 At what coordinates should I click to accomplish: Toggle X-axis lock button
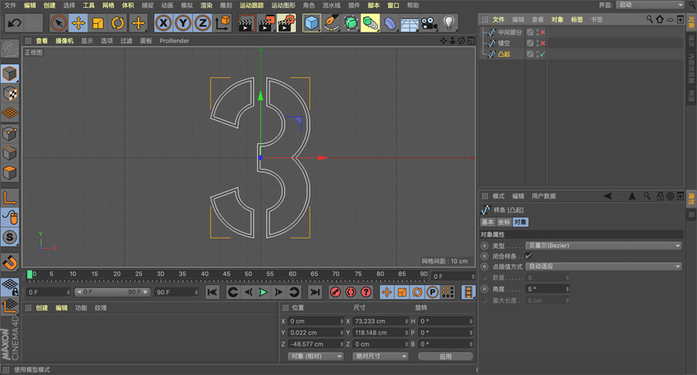[163, 23]
